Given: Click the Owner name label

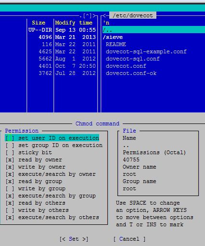Looking at the screenshot, I should coord(140,167).
